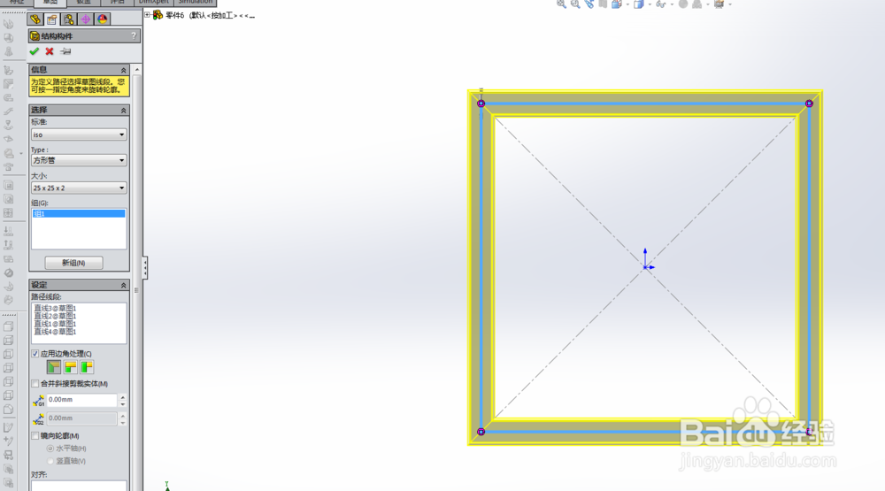
Task: Open the view orientation dropdown arrow
Action: (x=627, y=4)
